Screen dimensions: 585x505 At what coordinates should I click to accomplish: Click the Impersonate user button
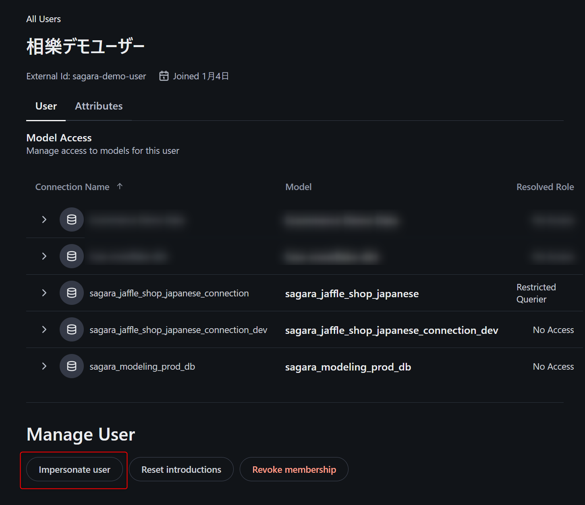(75, 470)
